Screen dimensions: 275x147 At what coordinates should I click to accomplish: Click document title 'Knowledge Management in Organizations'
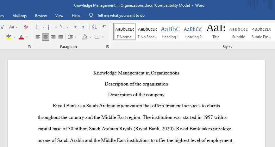click(x=136, y=73)
